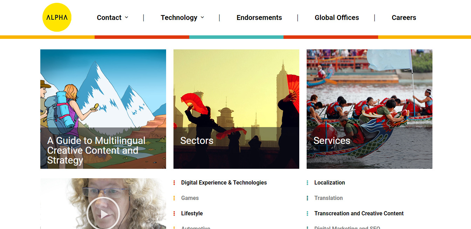Visit the Lifestyle sector link
The height and width of the screenshot is (229, 471).
tap(192, 213)
